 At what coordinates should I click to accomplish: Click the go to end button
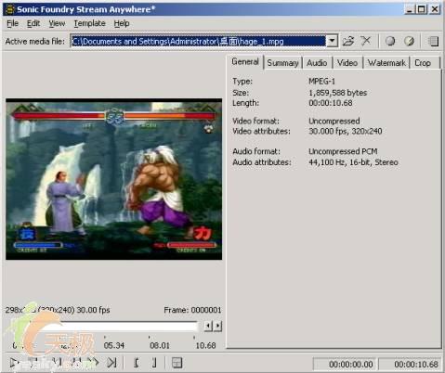[111, 363]
